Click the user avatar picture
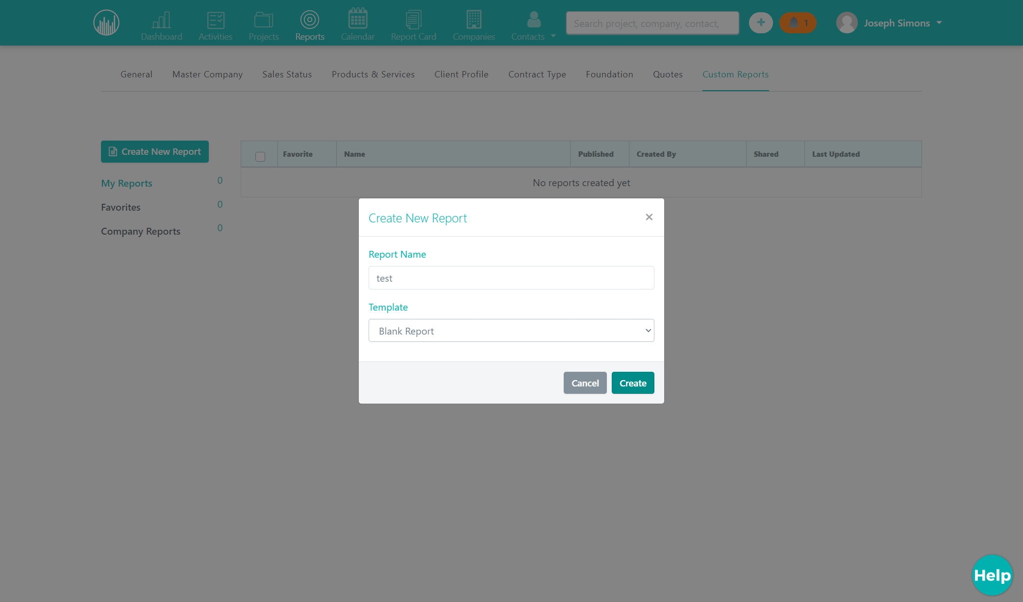This screenshot has height=602, width=1023. click(x=847, y=23)
